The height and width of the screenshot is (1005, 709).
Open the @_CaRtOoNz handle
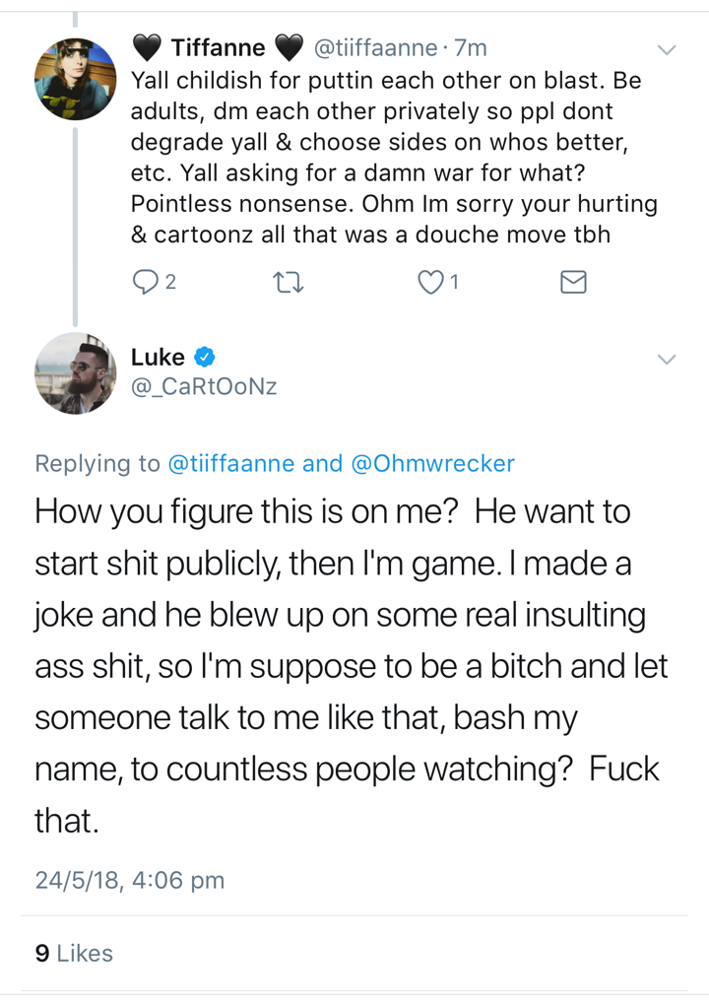(x=204, y=386)
